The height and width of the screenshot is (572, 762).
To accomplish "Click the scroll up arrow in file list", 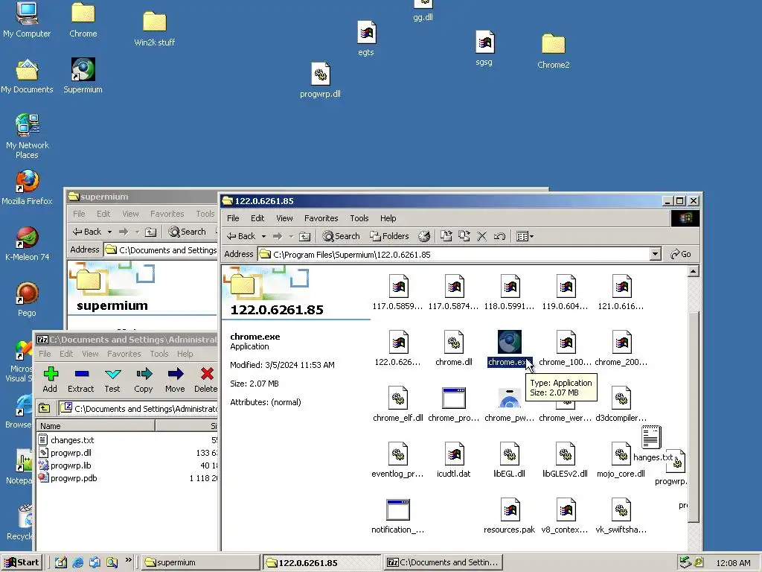I will click(694, 271).
